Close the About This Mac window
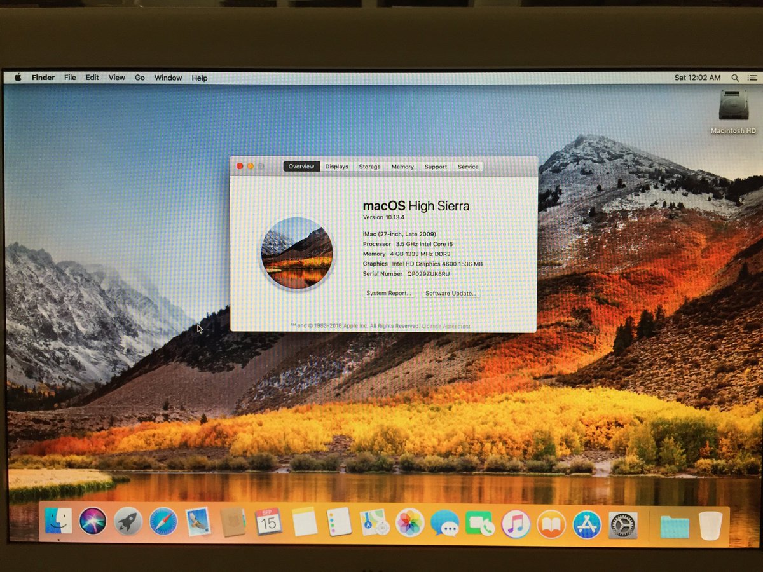Image resolution: width=763 pixels, height=572 pixels. [240, 166]
